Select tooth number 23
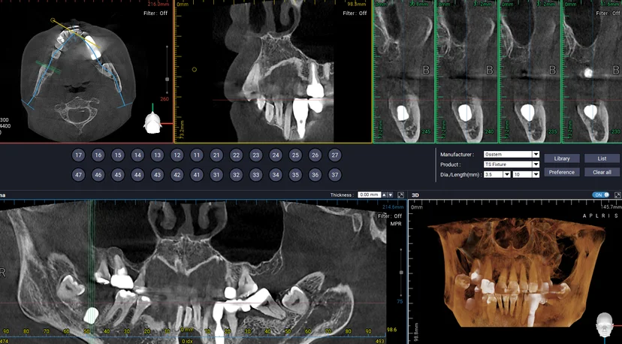Image resolution: width=622 pixels, height=344 pixels. 256,155
